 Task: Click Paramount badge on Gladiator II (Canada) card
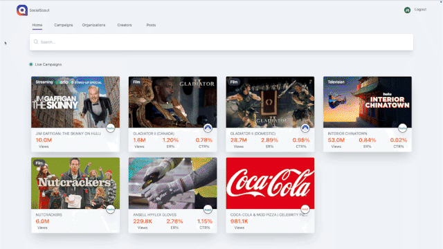click(x=208, y=128)
